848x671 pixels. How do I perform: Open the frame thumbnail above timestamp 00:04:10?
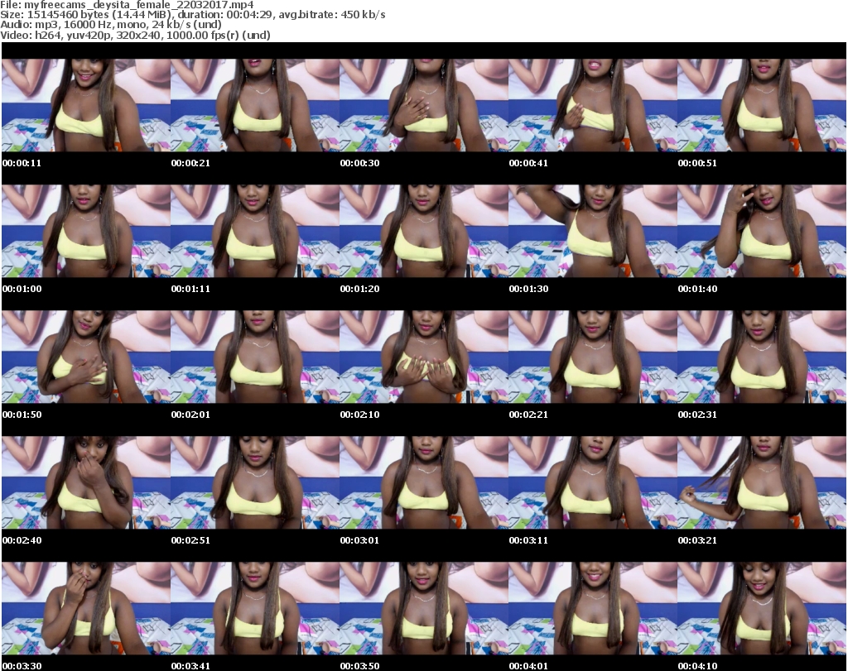point(762,608)
